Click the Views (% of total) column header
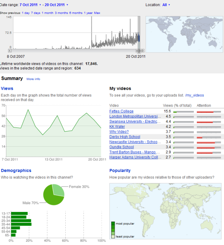 [177, 106]
